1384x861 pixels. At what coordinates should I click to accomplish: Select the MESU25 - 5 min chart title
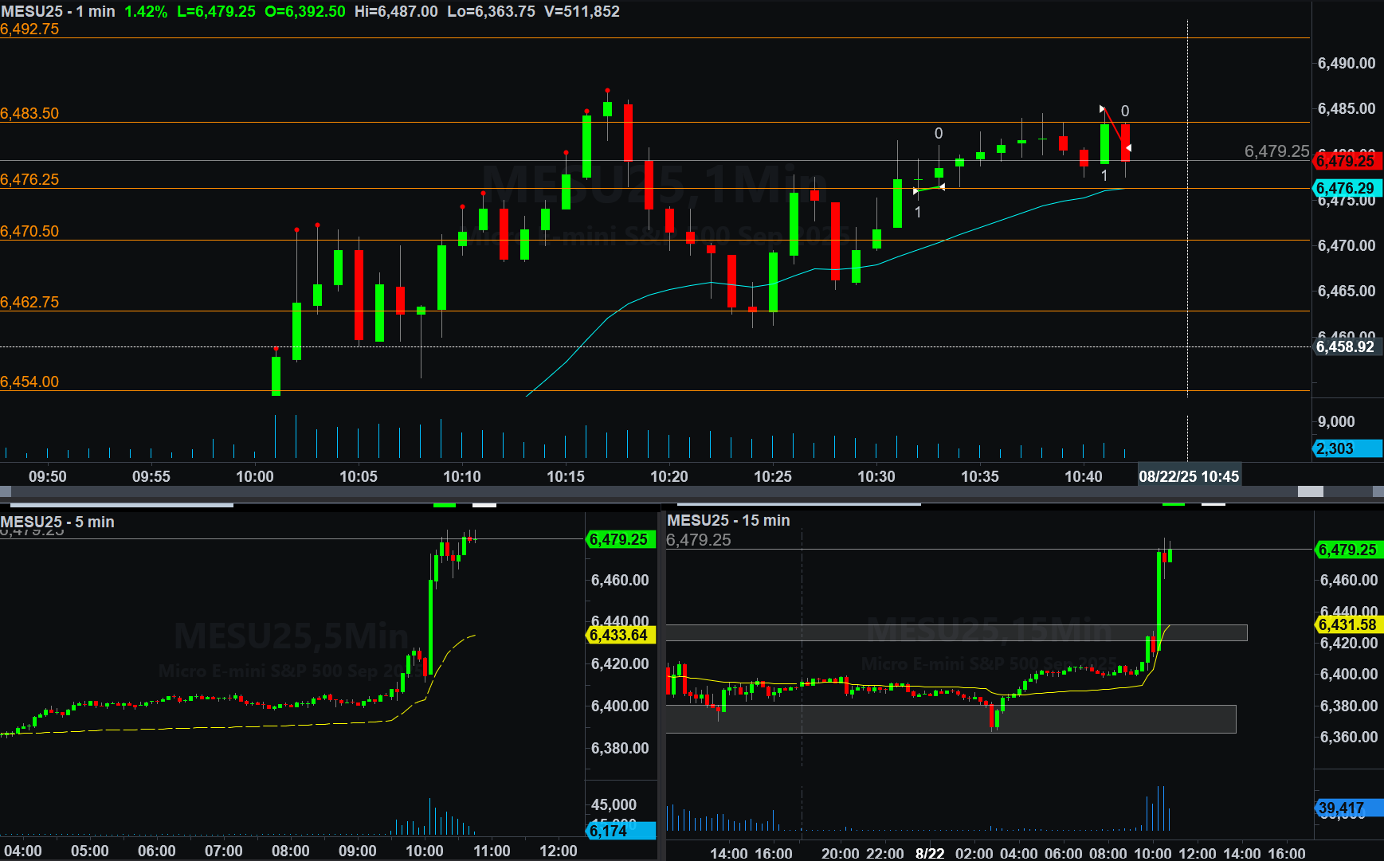click(x=57, y=522)
